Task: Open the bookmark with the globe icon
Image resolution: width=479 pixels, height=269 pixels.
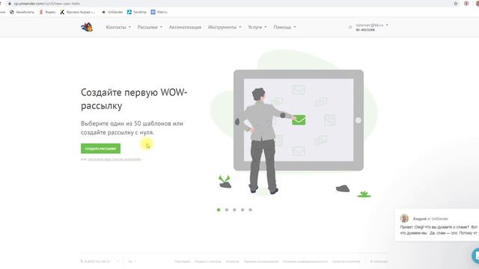Action: pyautogui.click(x=22, y=12)
